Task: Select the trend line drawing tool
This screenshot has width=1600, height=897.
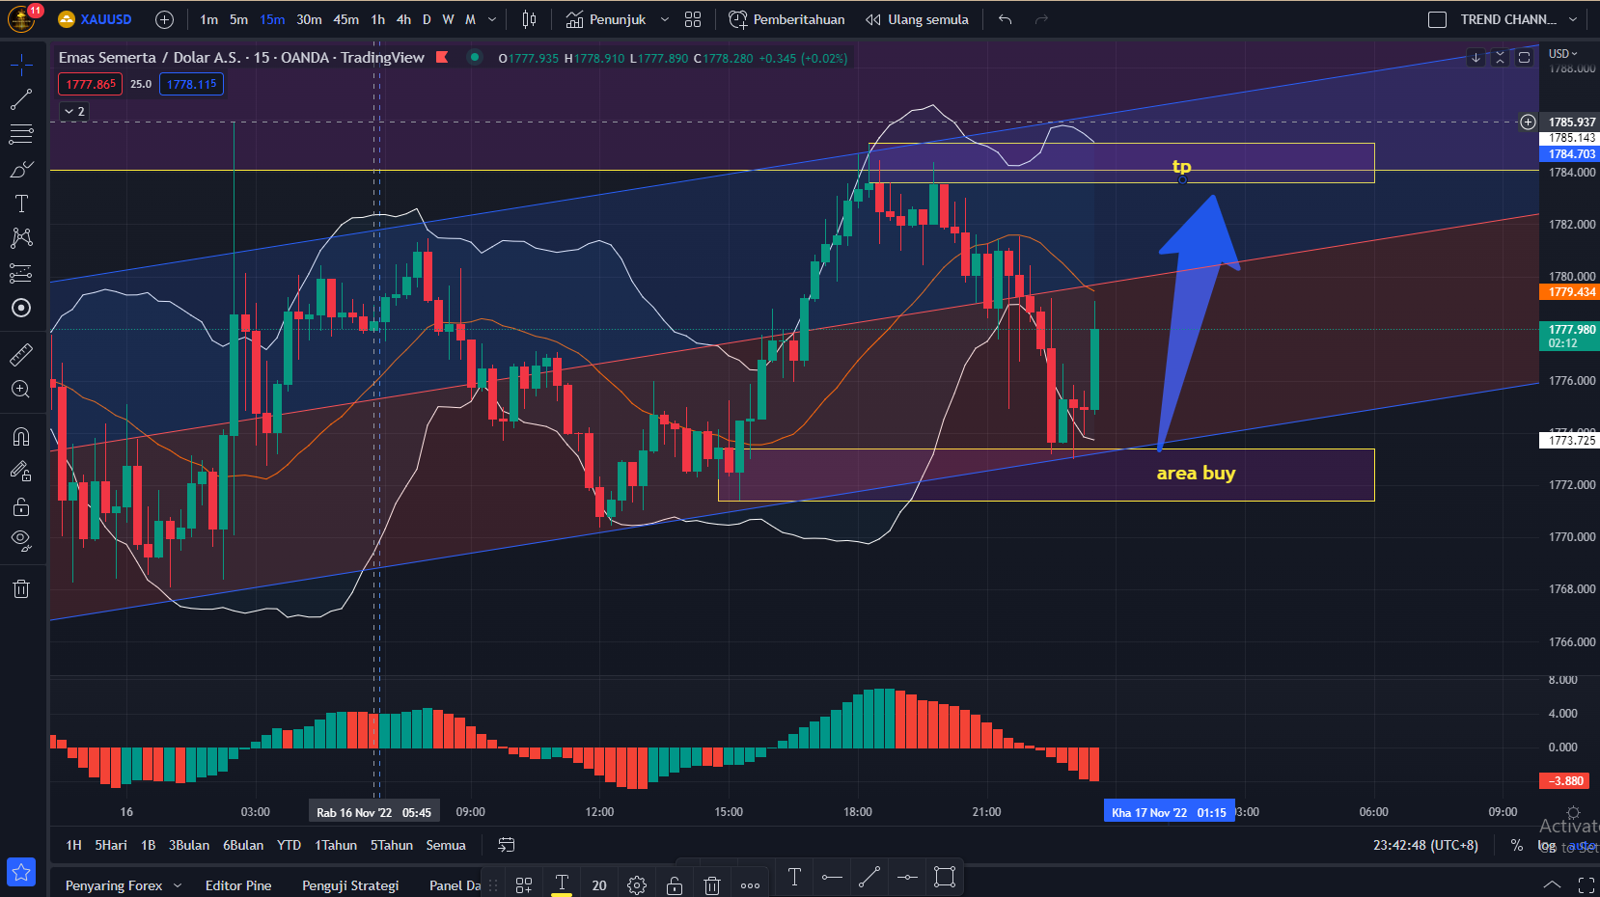Action: point(21,99)
